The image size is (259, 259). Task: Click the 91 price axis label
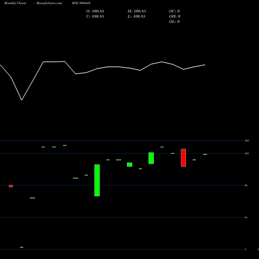246,218
